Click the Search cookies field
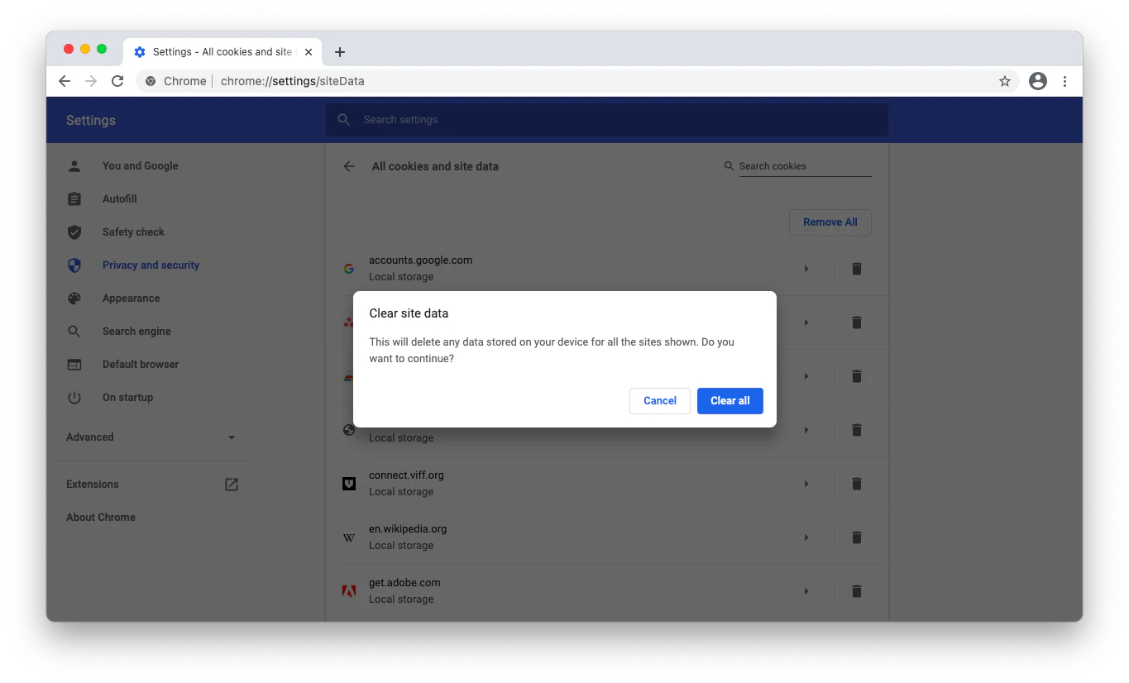The height and width of the screenshot is (683, 1129). tap(804, 166)
